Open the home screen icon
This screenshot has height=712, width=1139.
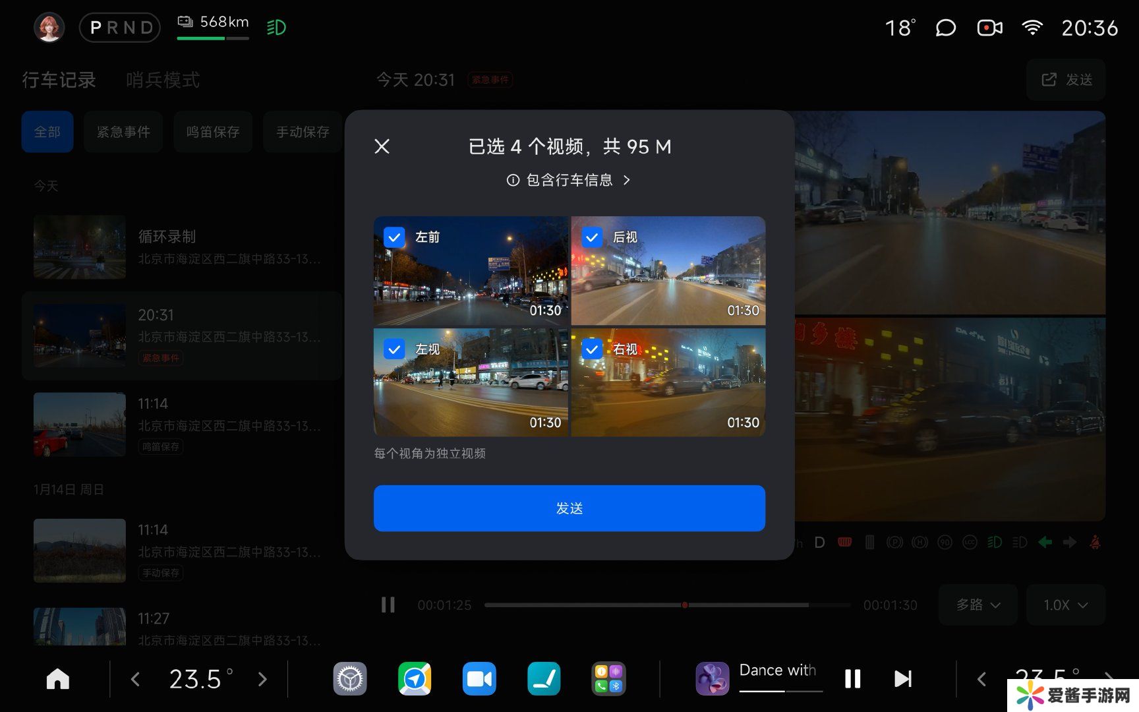click(58, 678)
